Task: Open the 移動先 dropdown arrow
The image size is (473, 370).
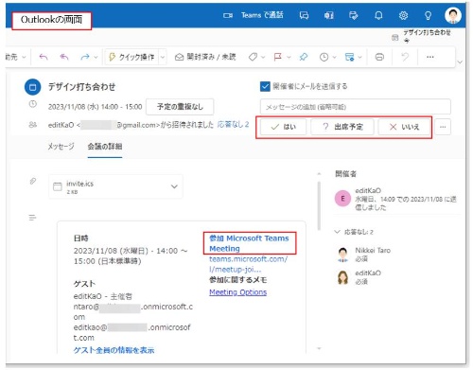Action: point(24,58)
